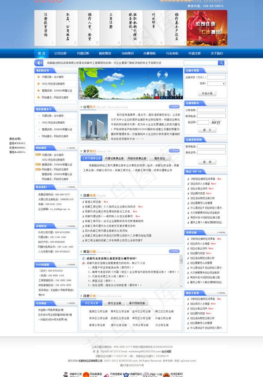
Task: Open 香港公司注册 in 注册指南 list
Action: coord(93,202)
